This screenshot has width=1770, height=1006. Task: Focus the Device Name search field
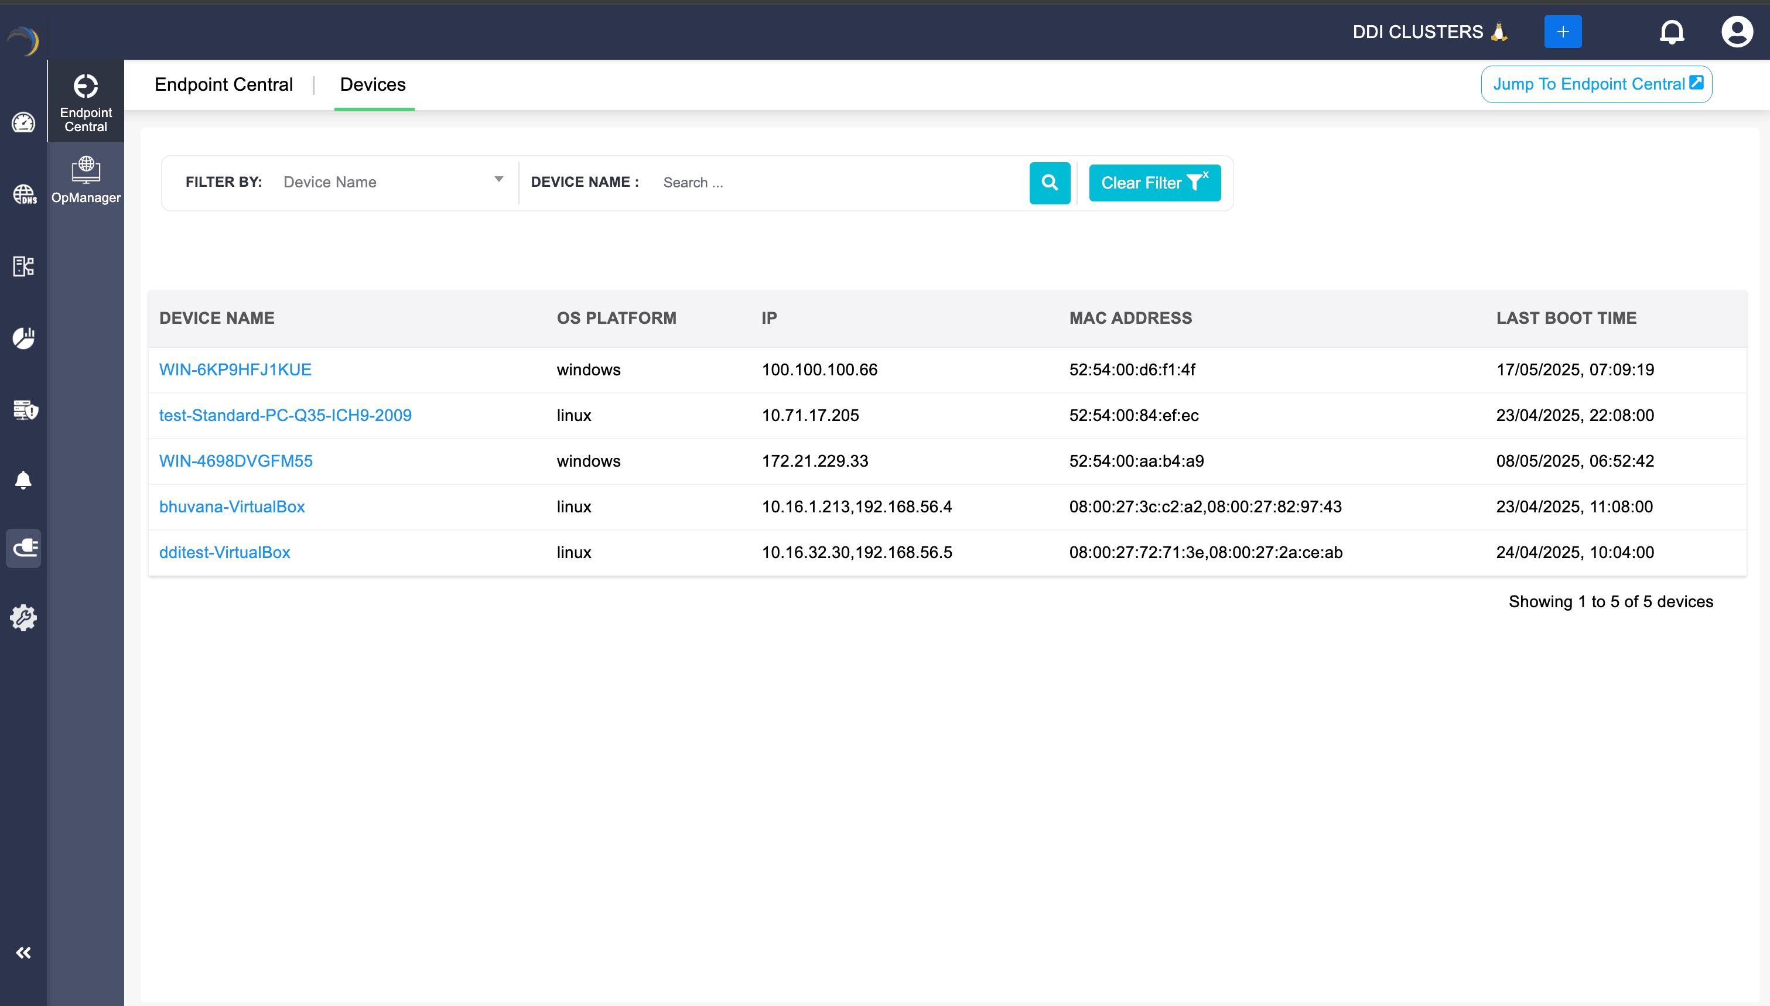[x=839, y=183]
